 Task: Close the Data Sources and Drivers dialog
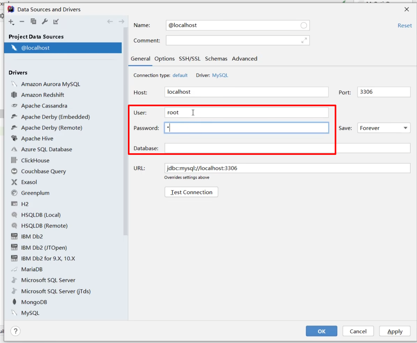pos(407,9)
